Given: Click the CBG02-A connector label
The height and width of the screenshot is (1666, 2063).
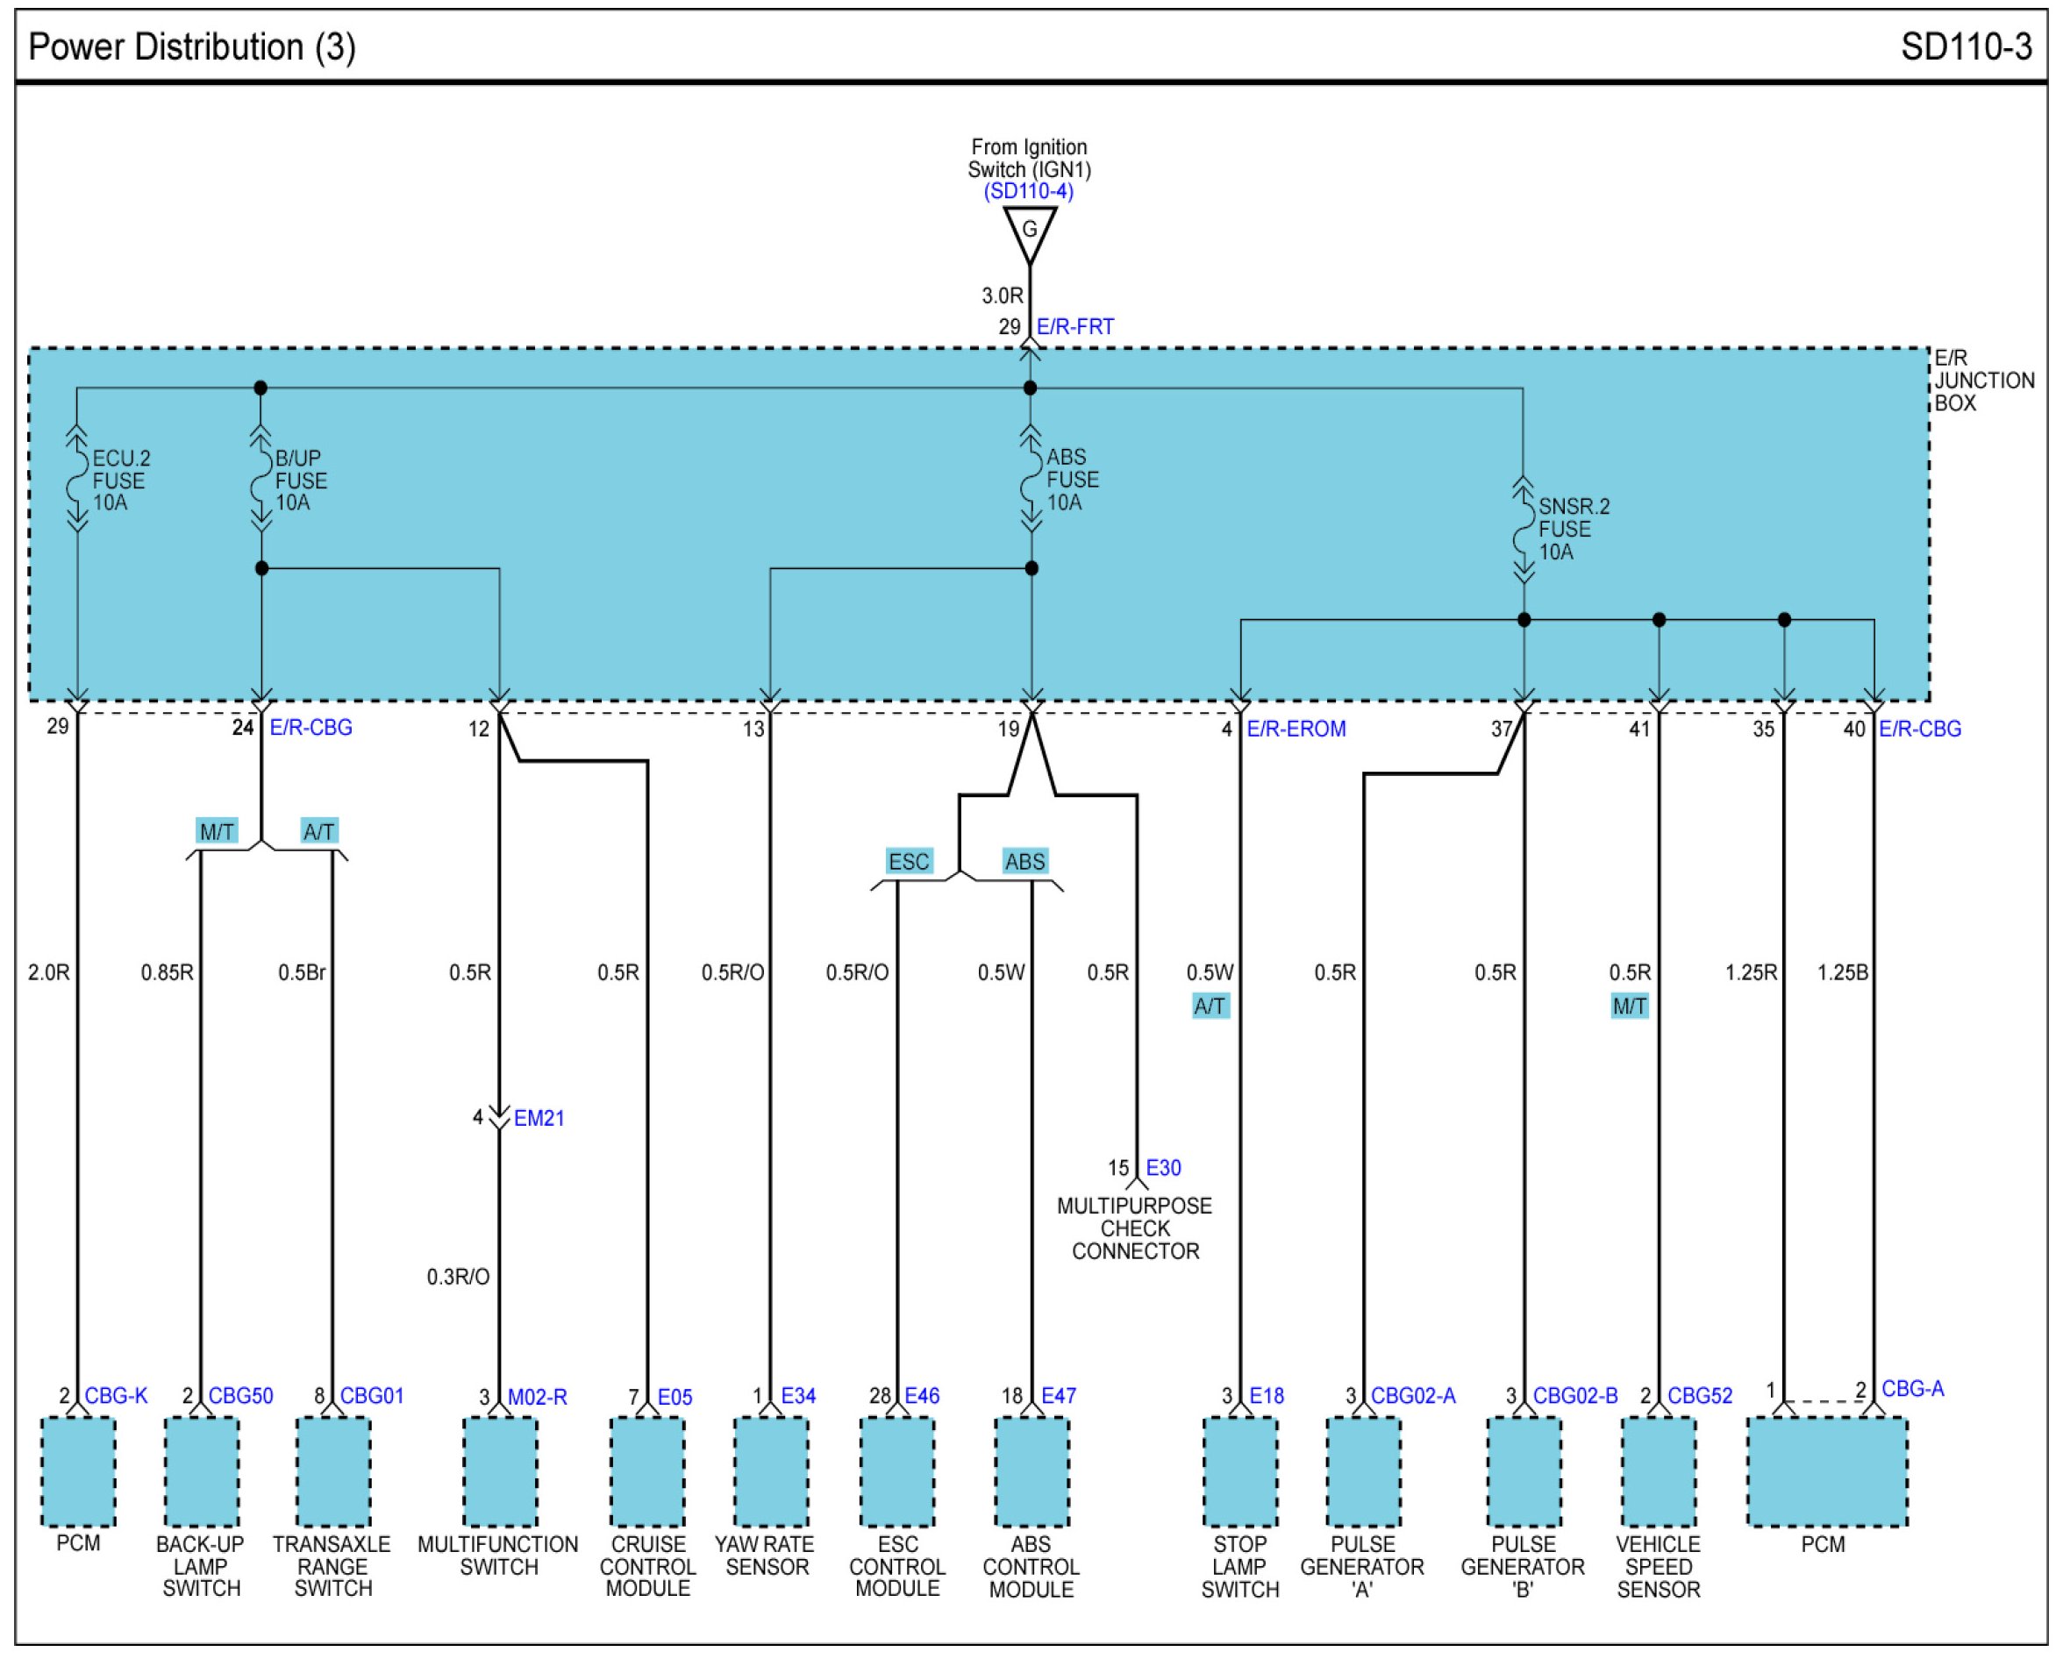Looking at the screenshot, I should 1413,1396.
